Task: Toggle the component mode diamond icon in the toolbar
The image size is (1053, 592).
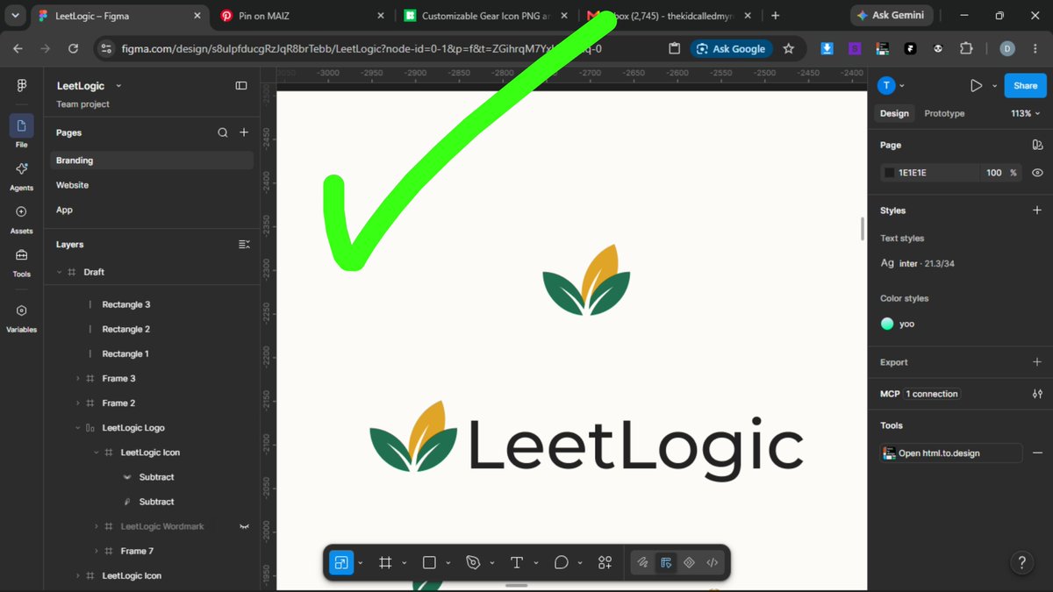Action: pyautogui.click(x=689, y=562)
